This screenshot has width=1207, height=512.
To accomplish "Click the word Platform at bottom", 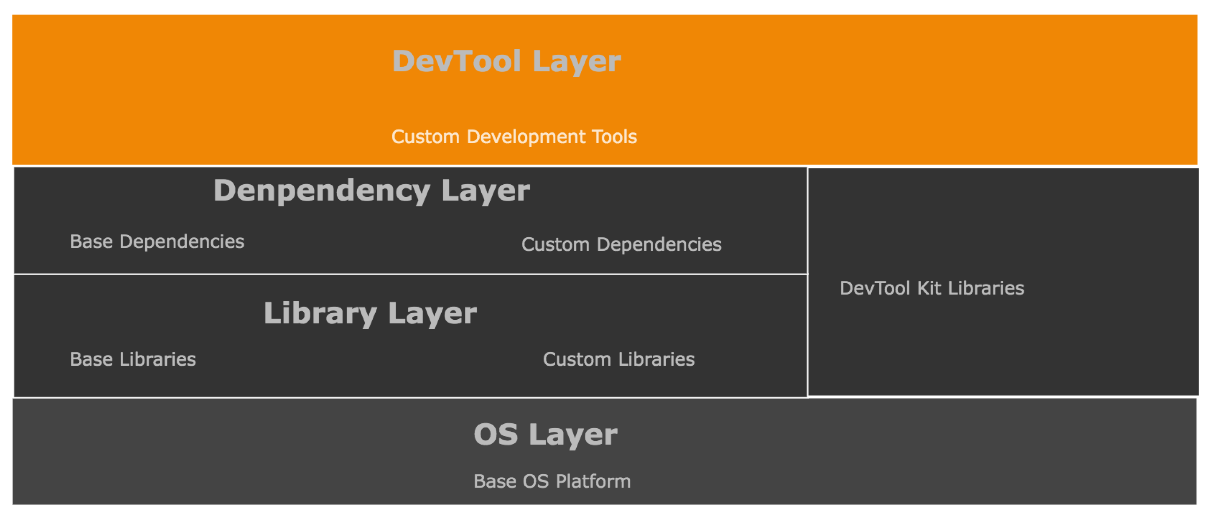I will pyautogui.click(x=593, y=481).
